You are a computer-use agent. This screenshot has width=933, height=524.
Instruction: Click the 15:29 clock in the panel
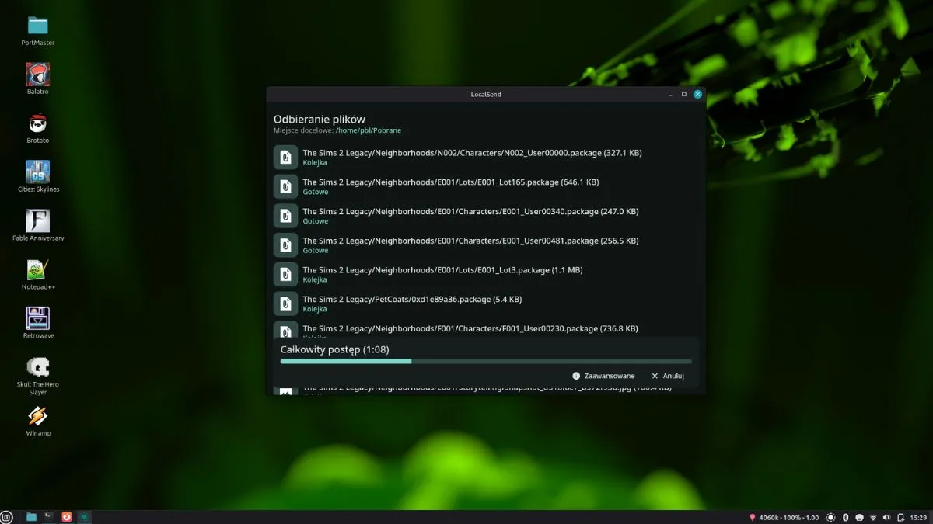point(918,517)
